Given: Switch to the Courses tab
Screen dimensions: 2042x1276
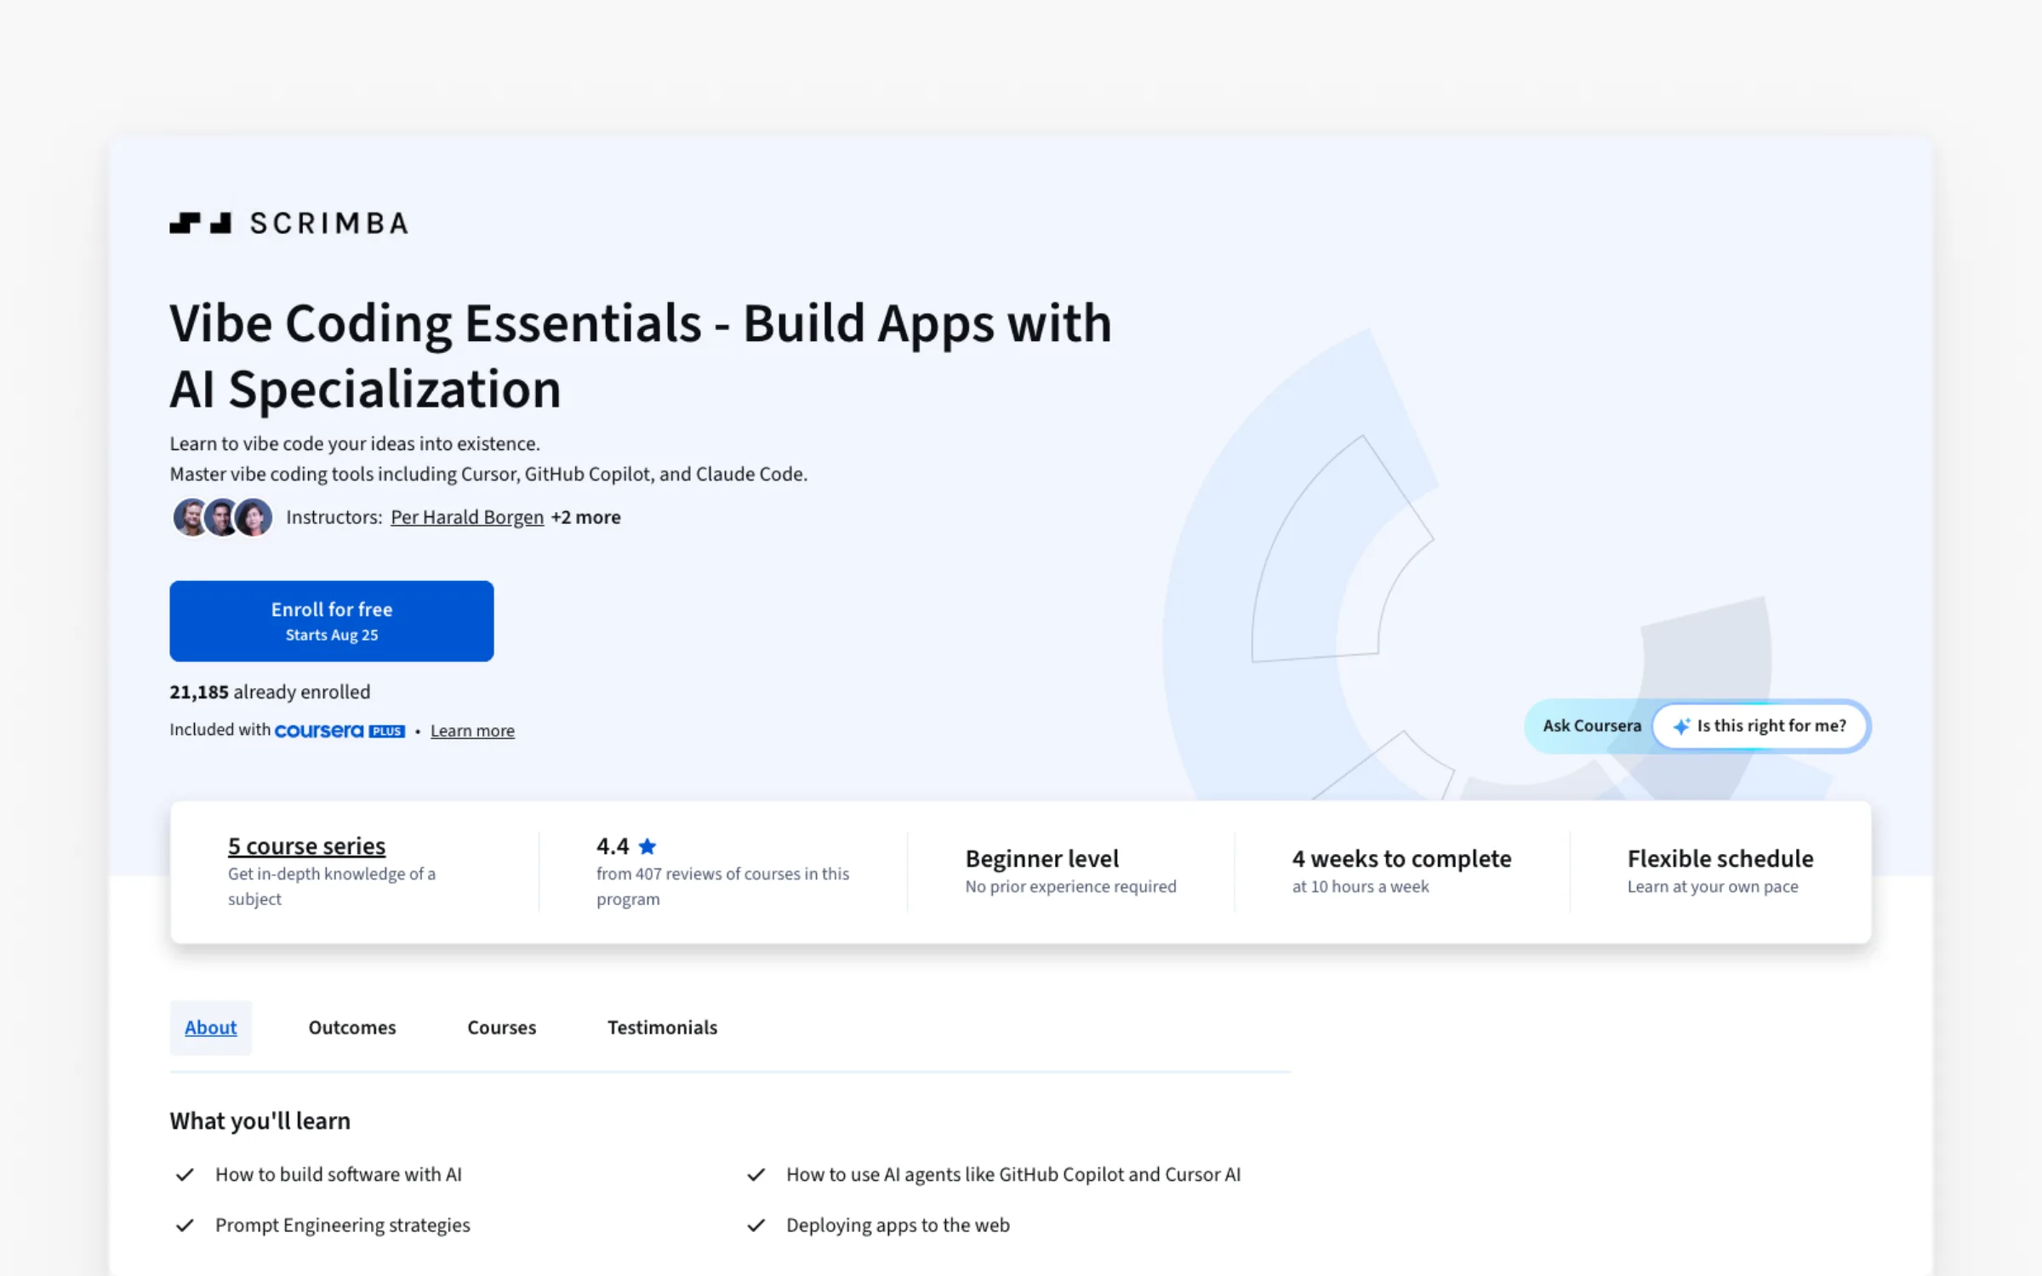Looking at the screenshot, I should [x=502, y=1028].
